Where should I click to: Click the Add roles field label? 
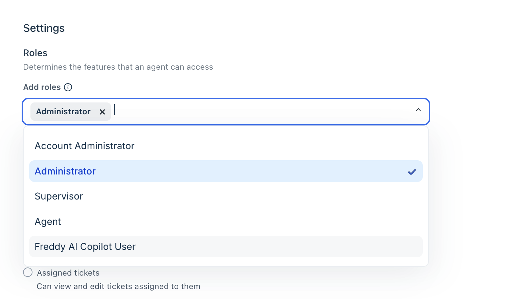(42, 87)
